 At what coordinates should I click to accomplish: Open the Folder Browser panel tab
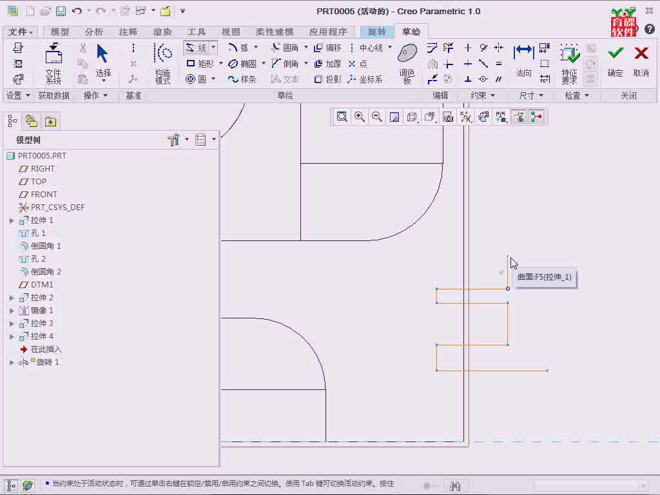pos(32,122)
